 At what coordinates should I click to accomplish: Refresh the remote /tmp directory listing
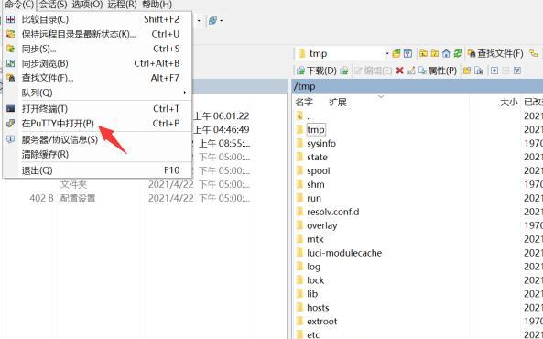coord(458,53)
